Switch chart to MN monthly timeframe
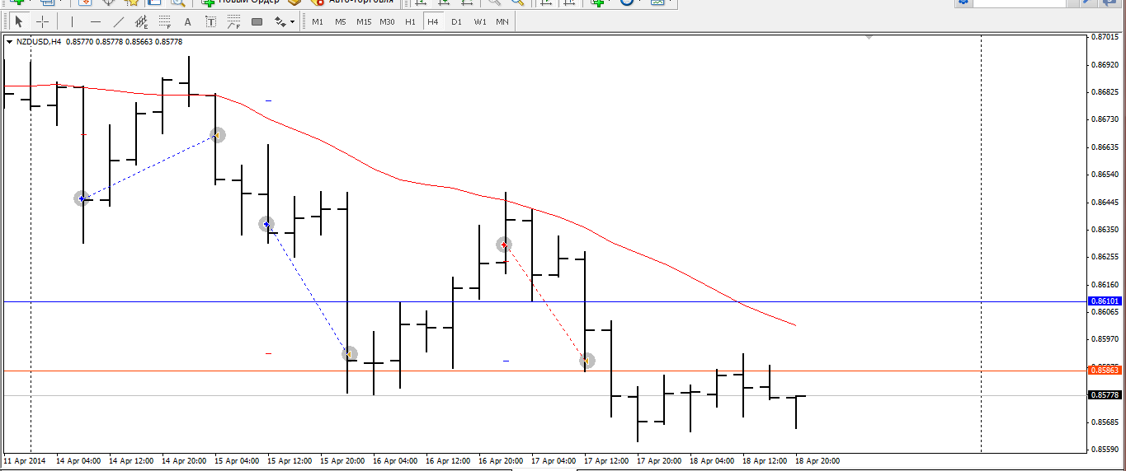Viewport: 1126px width, 471px height. (x=502, y=21)
